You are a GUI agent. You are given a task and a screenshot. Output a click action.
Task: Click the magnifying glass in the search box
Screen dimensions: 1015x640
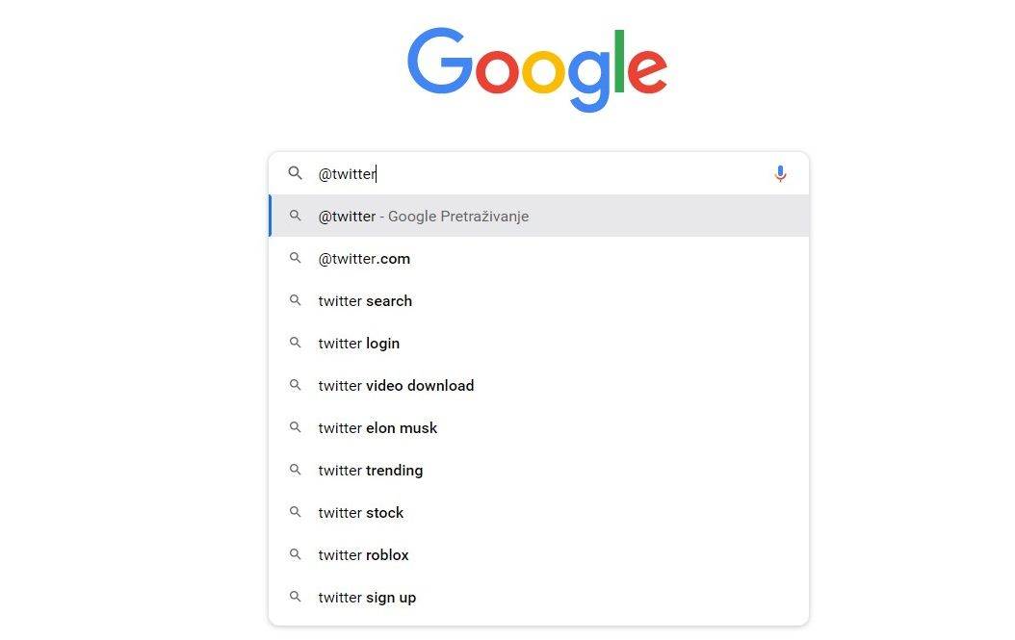(x=296, y=173)
